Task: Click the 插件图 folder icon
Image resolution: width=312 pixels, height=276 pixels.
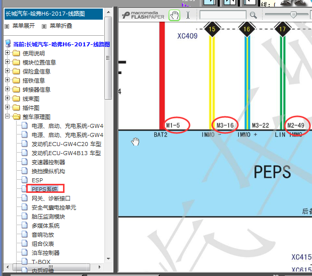Action: pyautogui.click(x=16, y=108)
